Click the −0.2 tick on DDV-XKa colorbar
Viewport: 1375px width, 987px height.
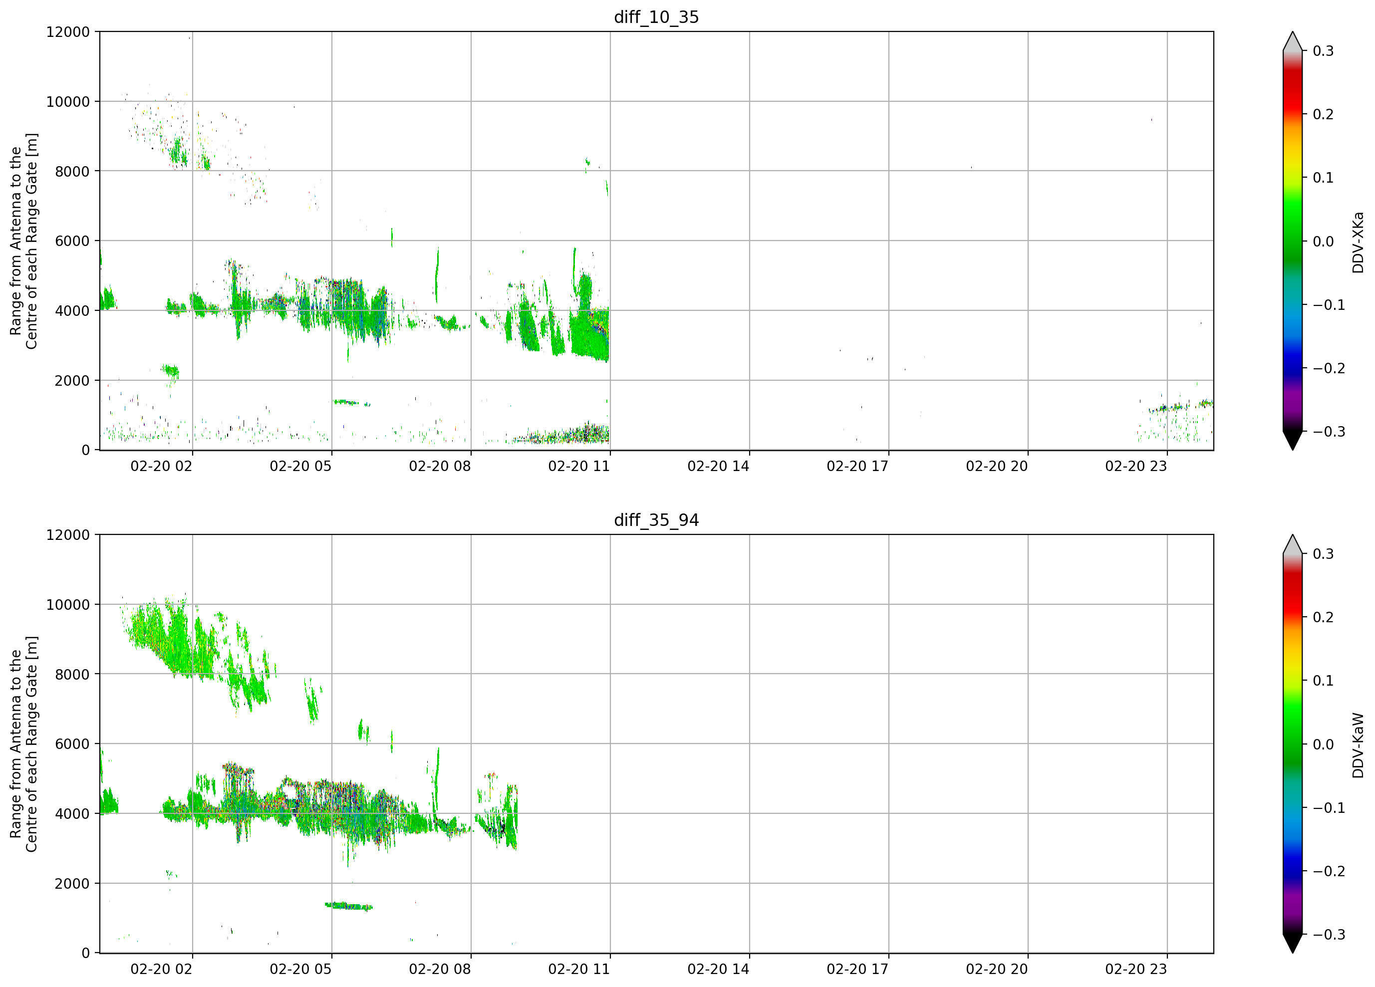pyautogui.click(x=1329, y=369)
